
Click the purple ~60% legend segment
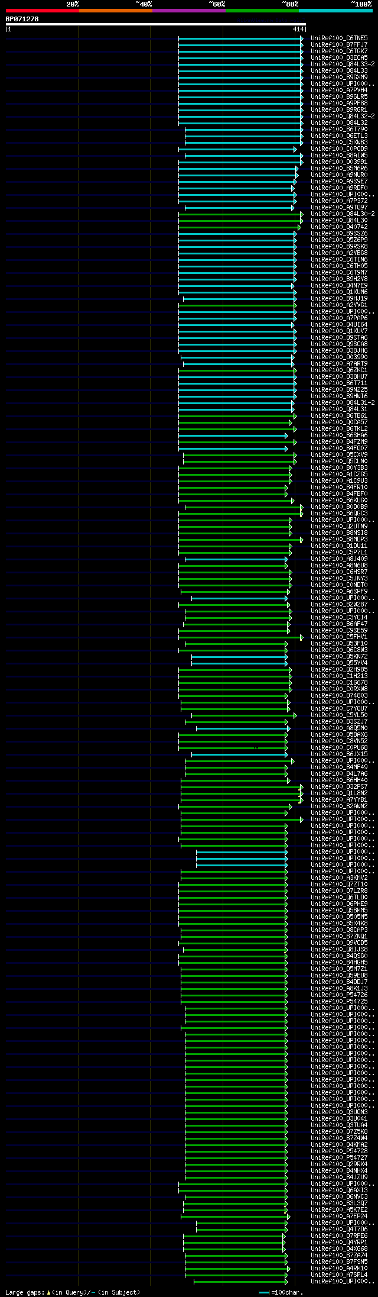pyautogui.click(x=189, y=11)
